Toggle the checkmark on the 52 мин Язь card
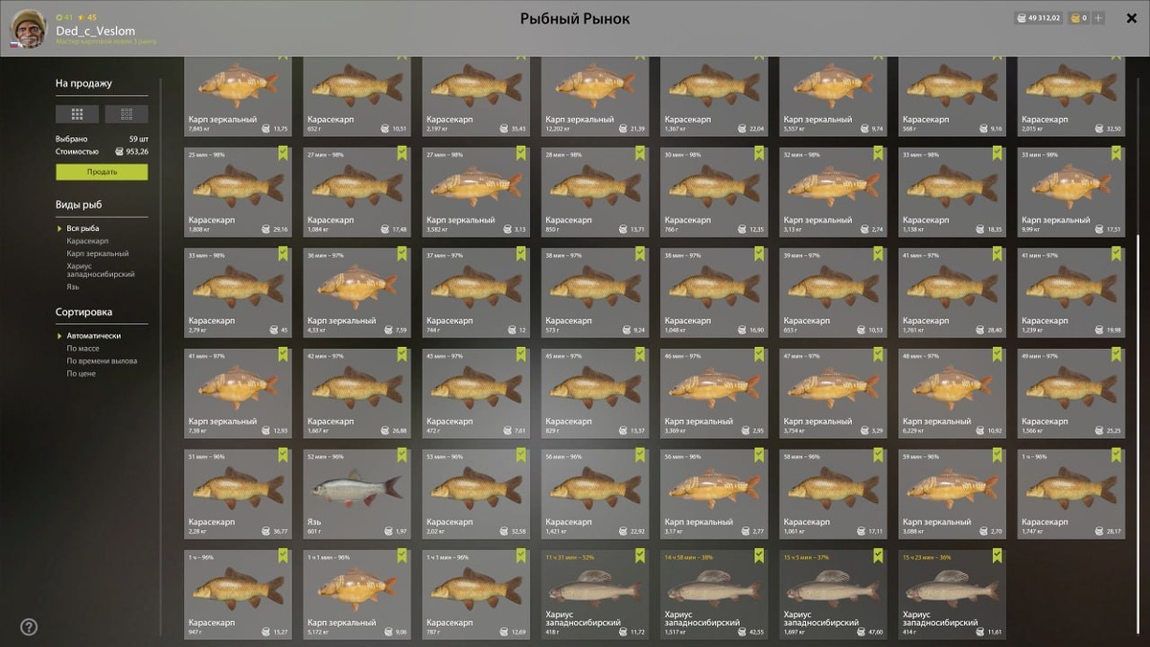Screen dimensions: 1150x647 click(402, 455)
